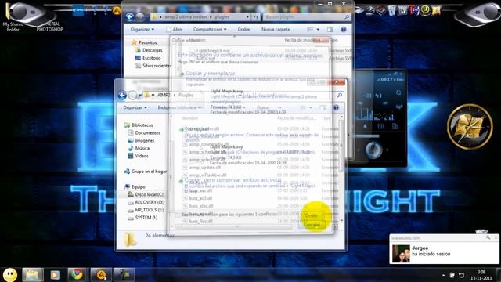Click the horizontal scrollbar of the file list
Screen dimensions: 501x282
tap(236, 227)
